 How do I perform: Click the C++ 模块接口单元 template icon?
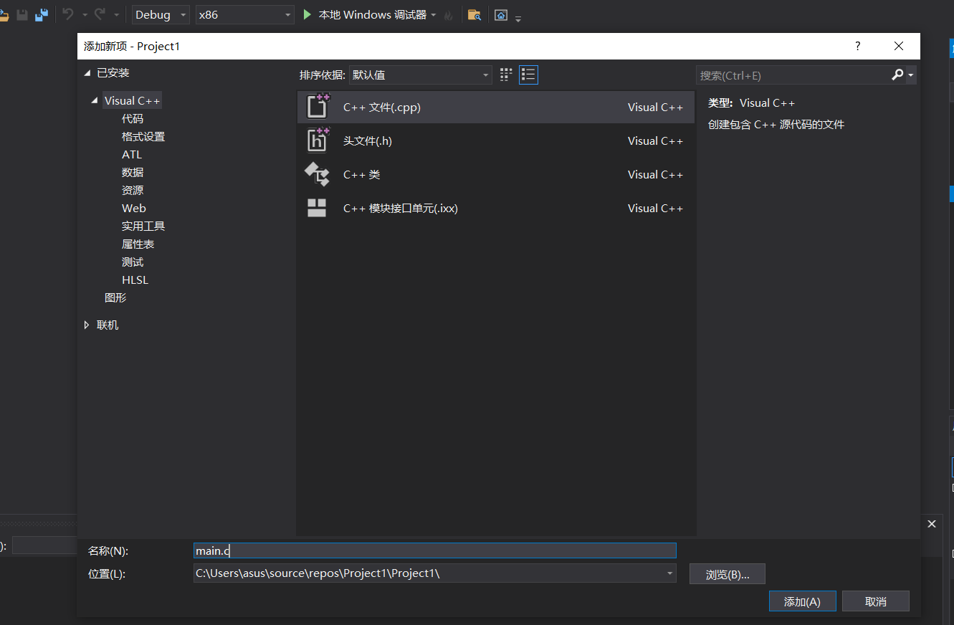(317, 208)
